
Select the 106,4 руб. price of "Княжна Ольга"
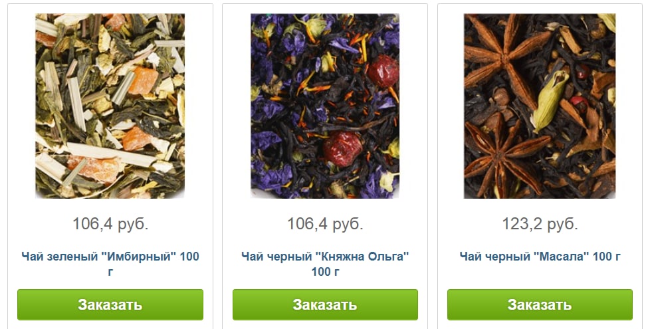(325, 224)
